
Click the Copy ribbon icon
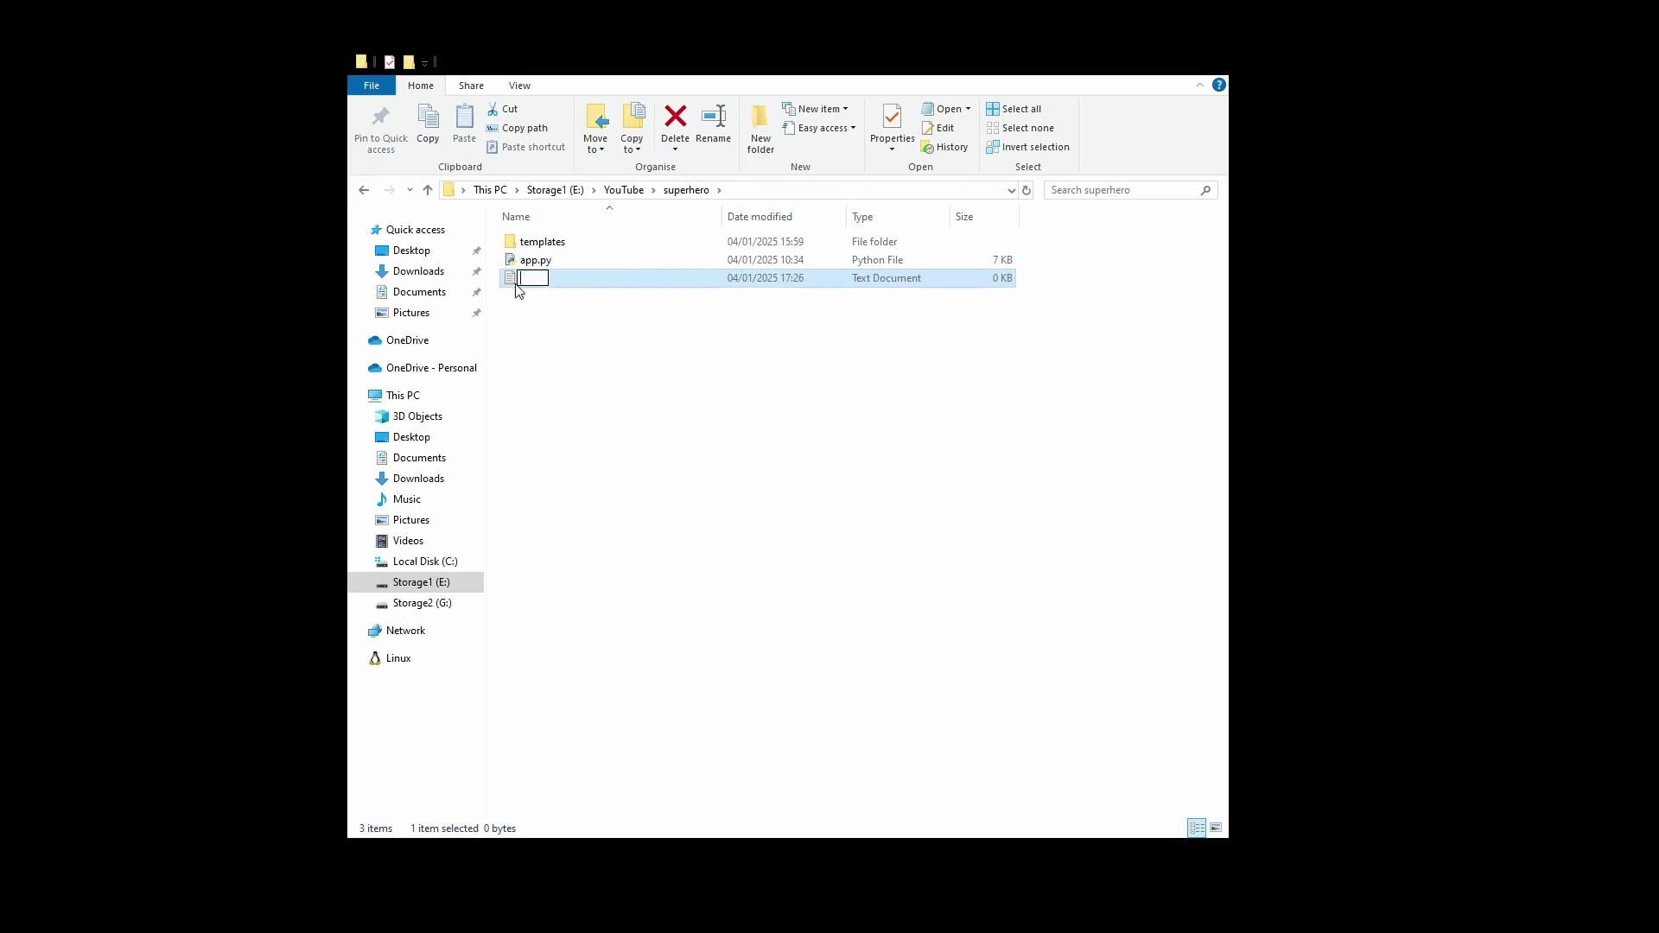pos(428,124)
